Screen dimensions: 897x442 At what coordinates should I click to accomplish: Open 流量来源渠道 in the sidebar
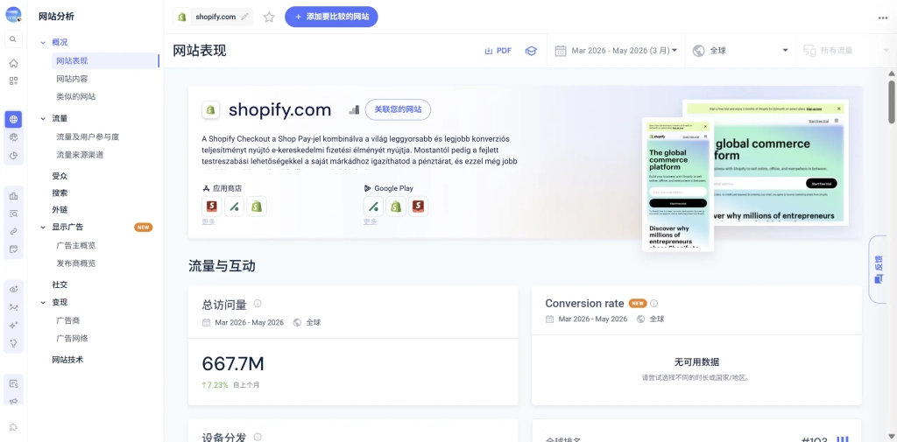[x=80, y=155]
